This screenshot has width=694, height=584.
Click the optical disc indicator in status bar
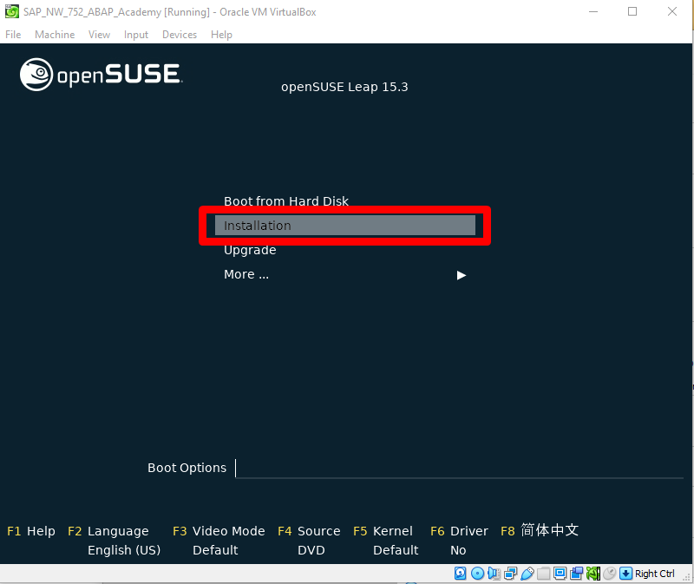point(477,574)
